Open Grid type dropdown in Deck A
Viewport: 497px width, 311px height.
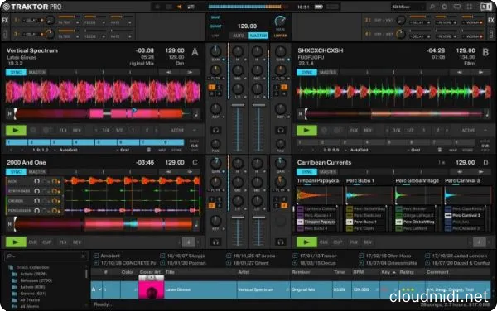[123, 150]
